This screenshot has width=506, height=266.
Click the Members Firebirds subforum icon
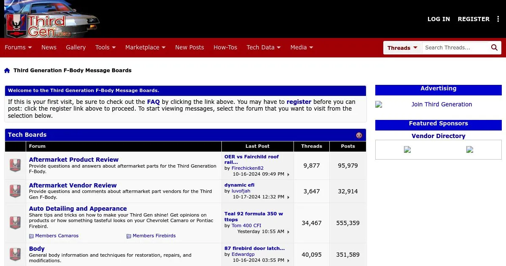tap(129, 236)
